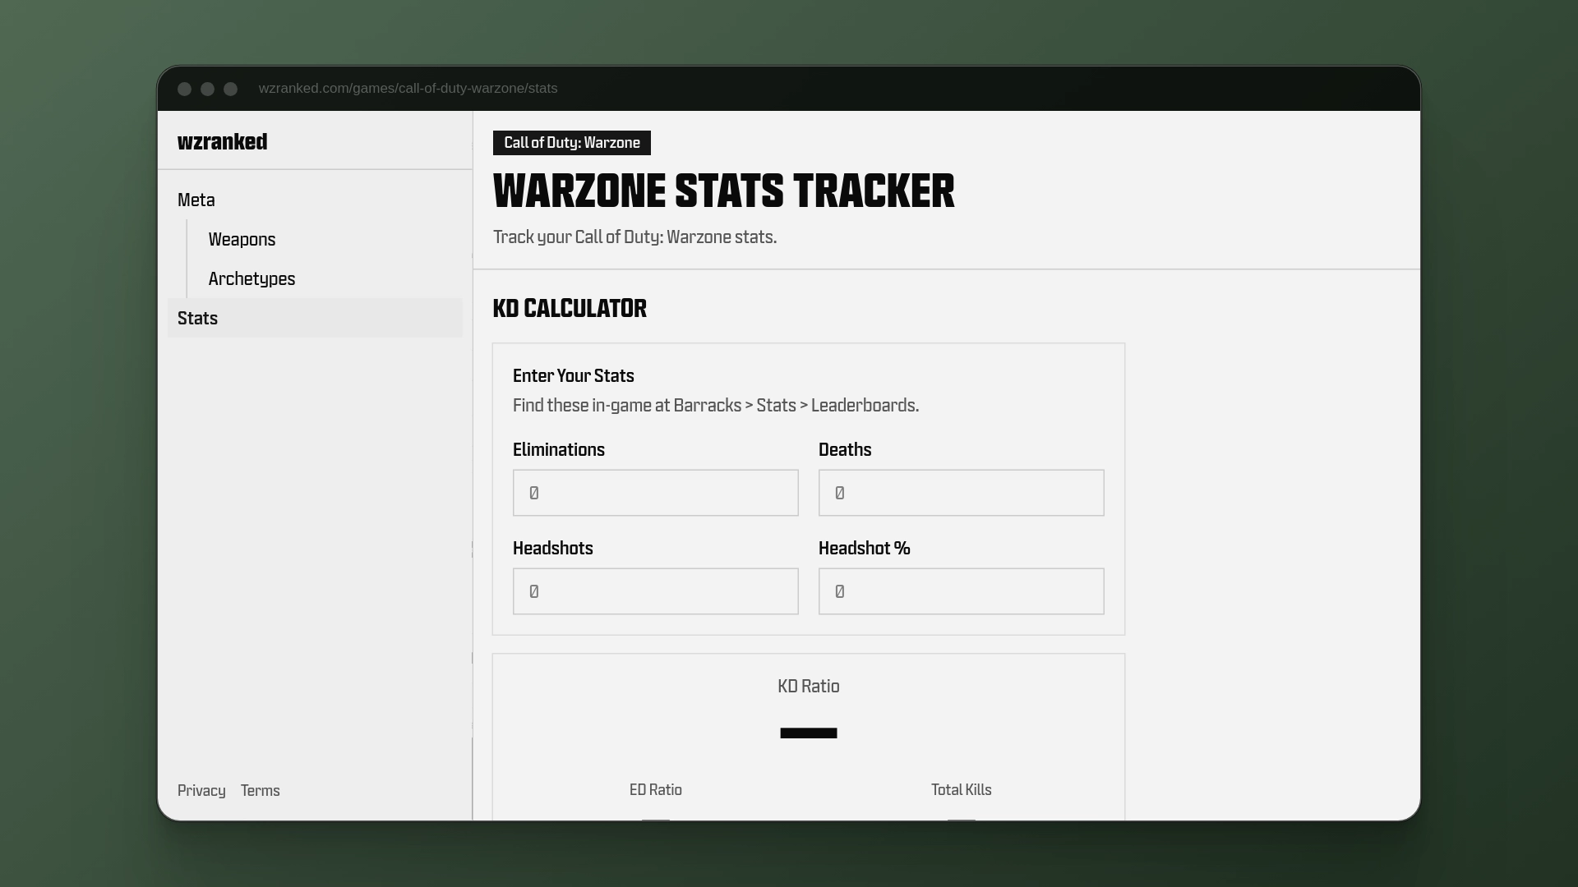Viewport: 1578px width, 887px height.
Task: Go to the Weapons page
Action: [x=242, y=240]
